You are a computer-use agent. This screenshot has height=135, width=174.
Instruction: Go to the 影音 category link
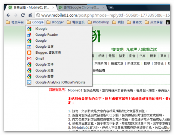click(x=132, y=56)
